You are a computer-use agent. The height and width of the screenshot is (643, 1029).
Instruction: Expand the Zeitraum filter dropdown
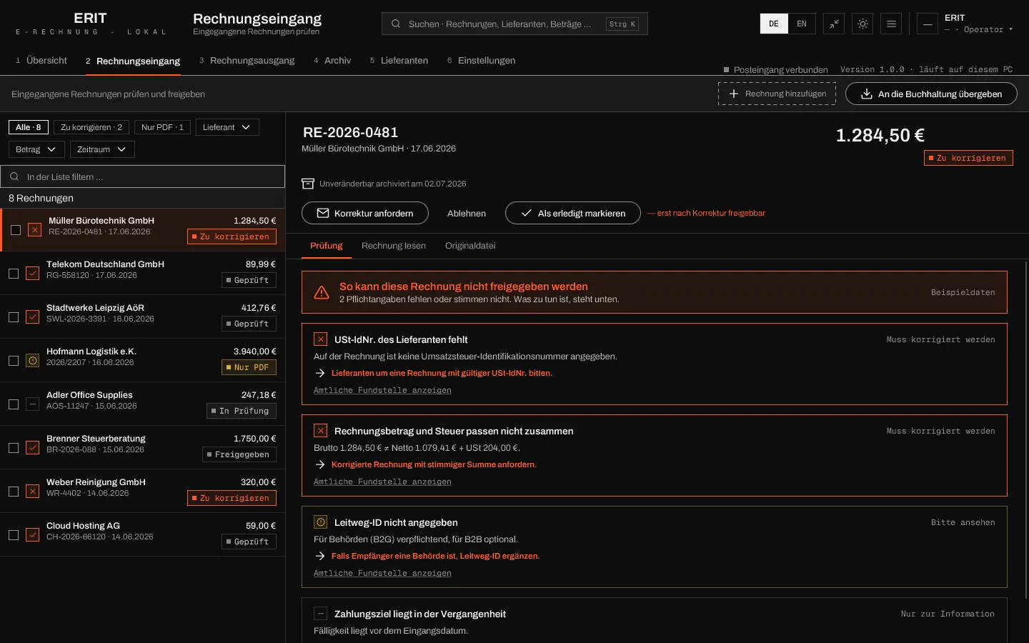click(x=102, y=149)
